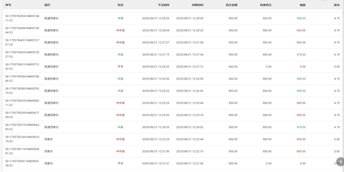Click the -500.00 loss at 12:21:56
The height and width of the screenshot is (172, 344).
[x=301, y=151]
